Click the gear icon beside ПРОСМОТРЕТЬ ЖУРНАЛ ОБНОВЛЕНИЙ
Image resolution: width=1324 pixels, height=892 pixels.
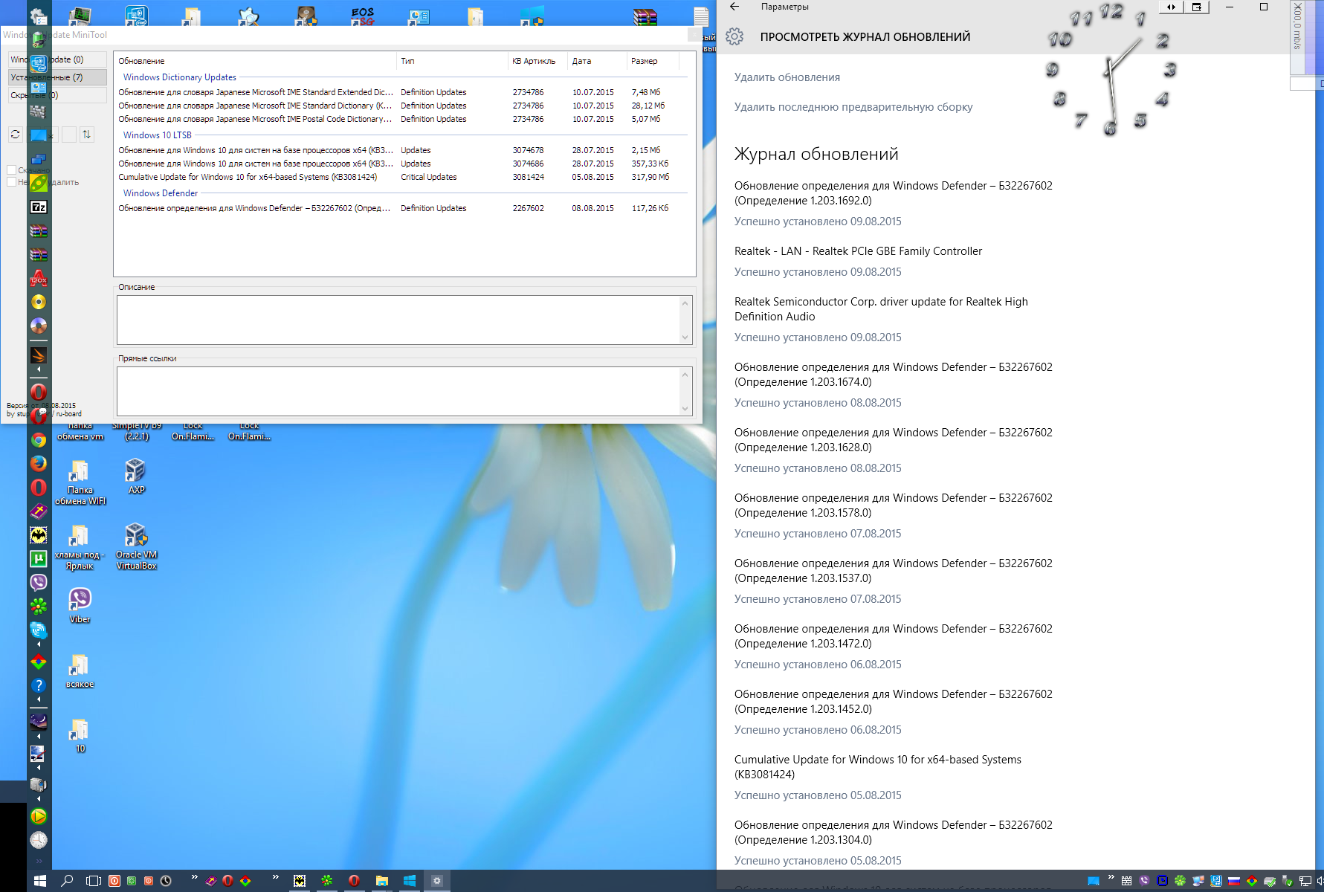(x=734, y=36)
